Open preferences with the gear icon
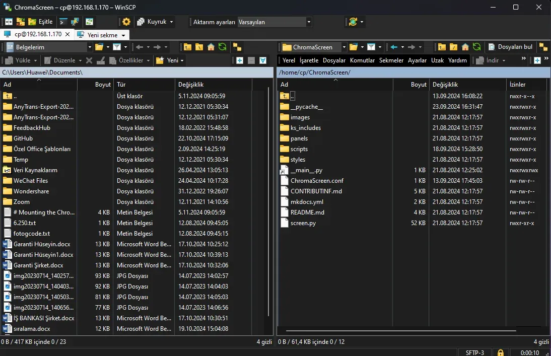 click(126, 22)
